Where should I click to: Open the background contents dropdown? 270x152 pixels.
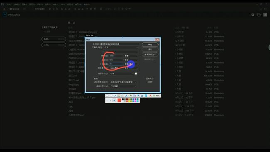tap(122, 74)
